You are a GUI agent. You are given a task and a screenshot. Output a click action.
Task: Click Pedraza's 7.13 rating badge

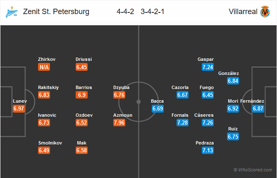click(x=208, y=150)
